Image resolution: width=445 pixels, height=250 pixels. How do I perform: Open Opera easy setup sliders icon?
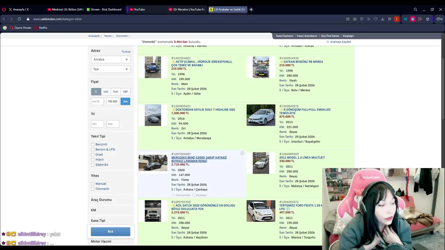coord(389,19)
